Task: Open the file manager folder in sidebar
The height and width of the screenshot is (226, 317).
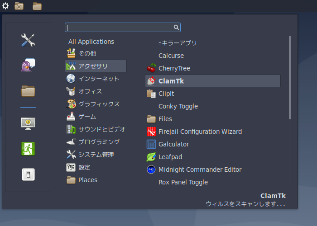Action: click(28, 91)
